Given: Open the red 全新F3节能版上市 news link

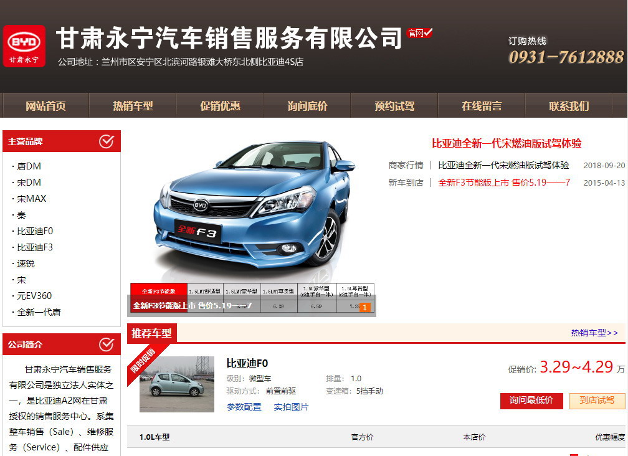Looking at the screenshot, I should pos(504,183).
